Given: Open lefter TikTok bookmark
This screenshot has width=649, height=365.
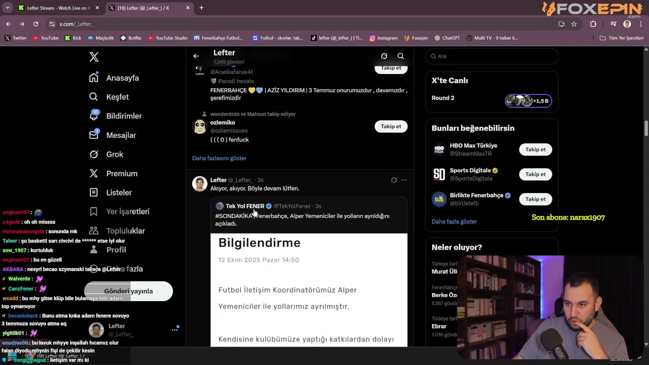Looking at the screenshot, I should 337,38.
